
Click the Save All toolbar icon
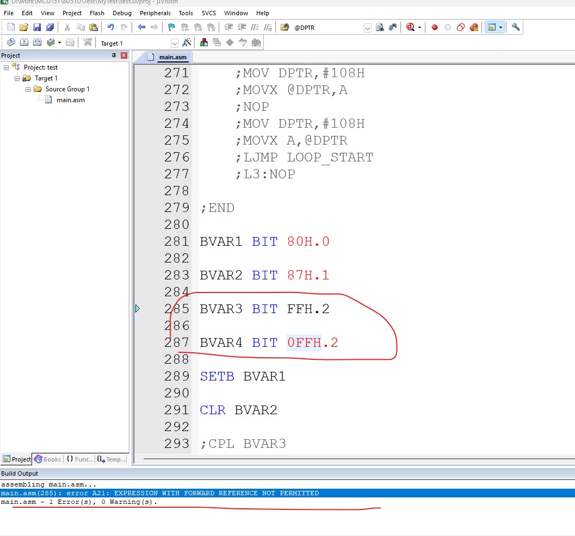coord(50,27)
